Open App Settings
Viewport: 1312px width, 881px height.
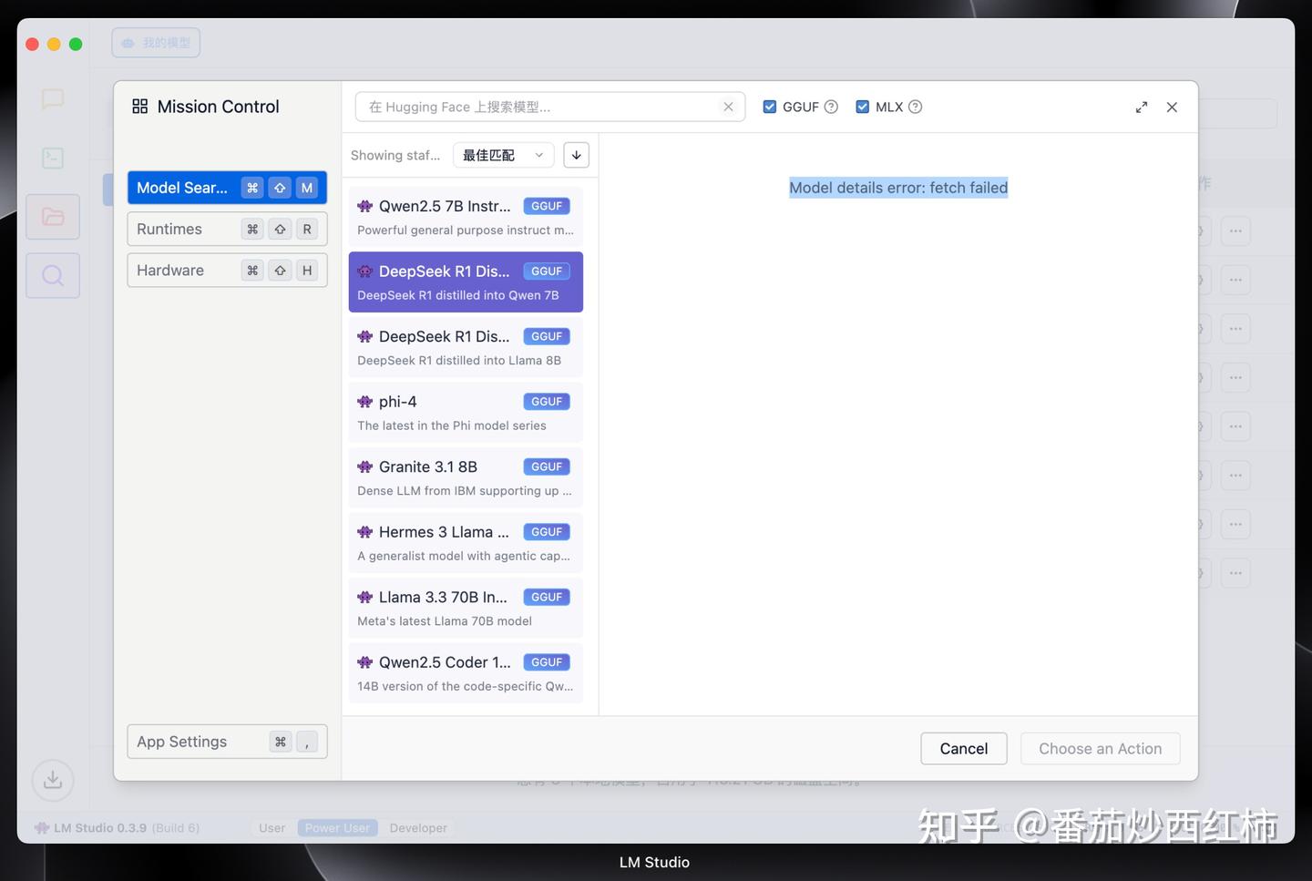[227, 742]
